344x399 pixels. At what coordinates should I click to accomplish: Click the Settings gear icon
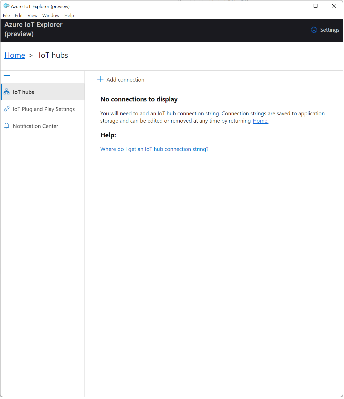314,30
